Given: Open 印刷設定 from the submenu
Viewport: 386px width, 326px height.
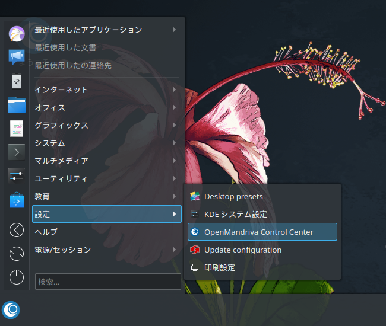Looking at the screenshot, I should click(x=262, y=267).
